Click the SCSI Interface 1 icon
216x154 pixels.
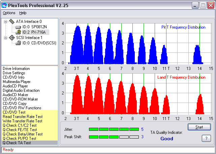pos(12,38)
